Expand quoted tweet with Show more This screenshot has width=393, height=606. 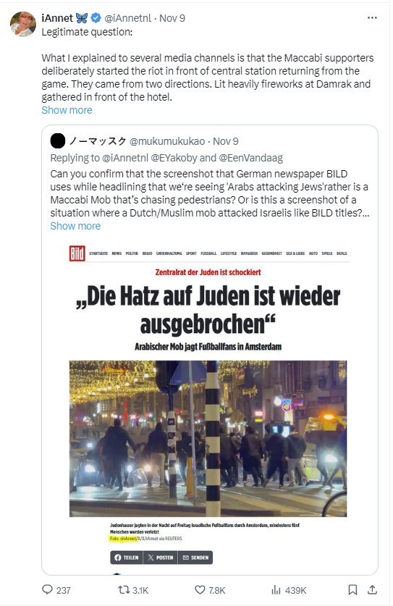75,226
